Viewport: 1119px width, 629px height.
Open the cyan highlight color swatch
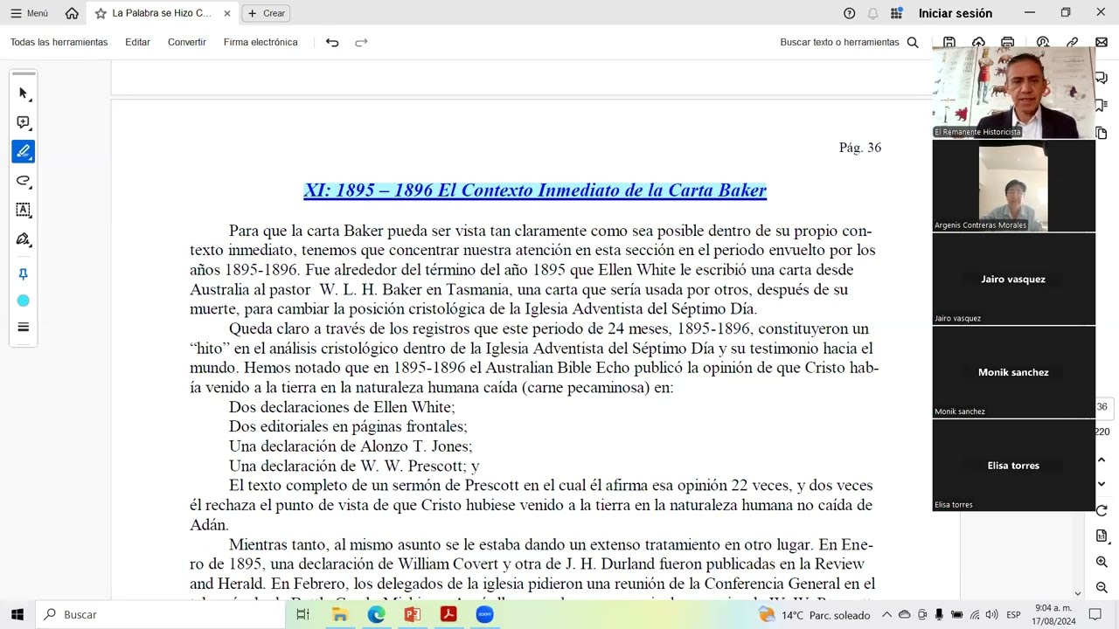(x=24, y=301)
